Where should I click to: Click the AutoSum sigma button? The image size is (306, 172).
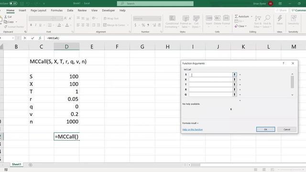click(x=242, y=17)
